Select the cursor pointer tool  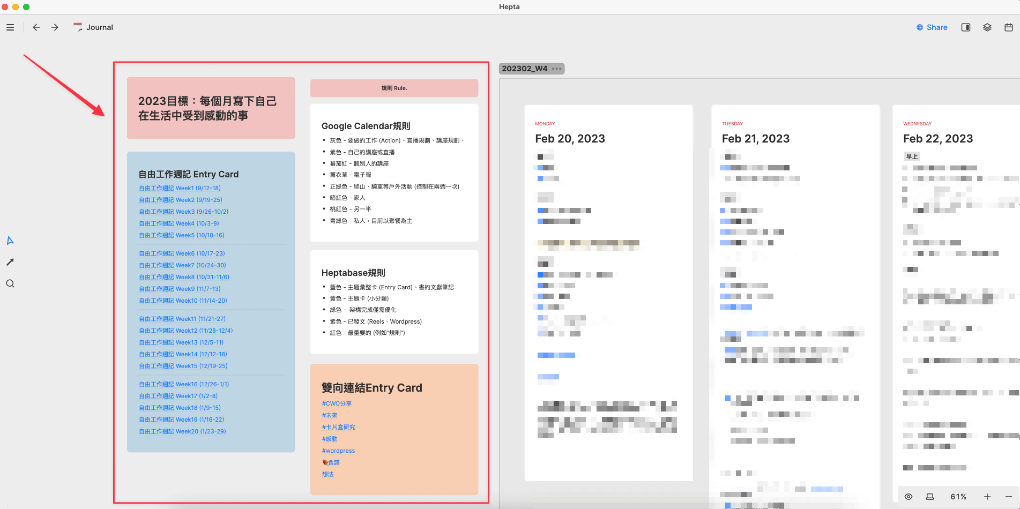(x=10, y=241)
